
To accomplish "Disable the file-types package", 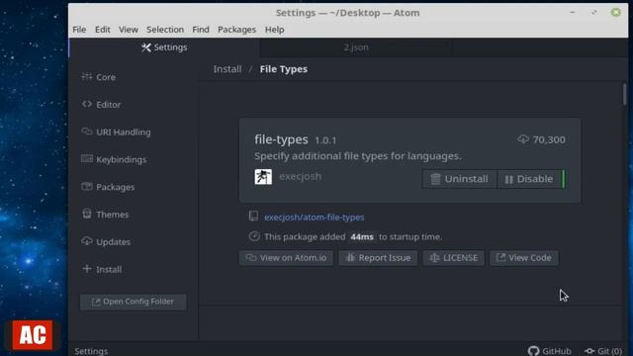I will (529, 179).
